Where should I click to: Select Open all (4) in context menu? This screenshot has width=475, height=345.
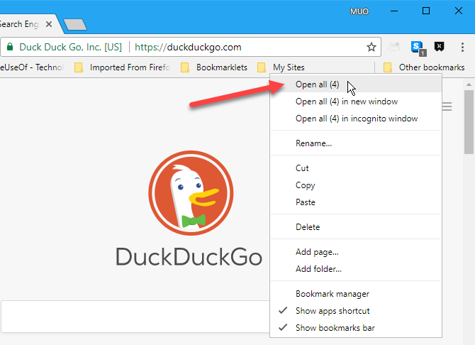[x=317, y=84]
